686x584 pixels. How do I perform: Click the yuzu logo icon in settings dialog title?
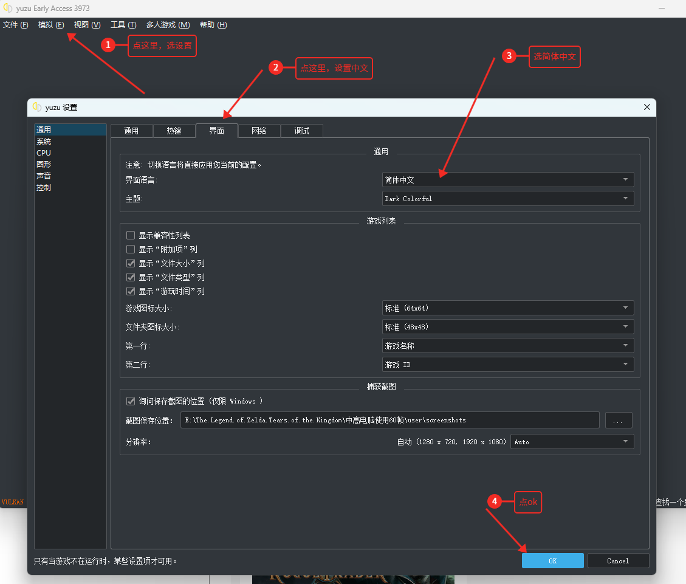click(x=37, y=107)
